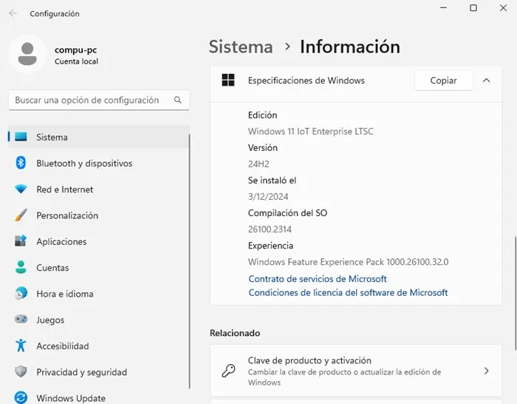Screen dimensions: 517x404
Task: Click the Información page title
Action: (x=350, y=47)
